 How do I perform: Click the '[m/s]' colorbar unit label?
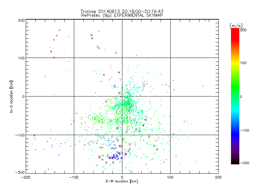point(236,26)
